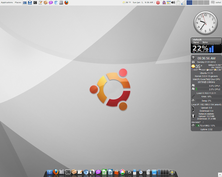The height and width of the screenshot is (177, 222).
Task: Click the red power button in panel
Action: pyautogui.click(x=158, y=2)
